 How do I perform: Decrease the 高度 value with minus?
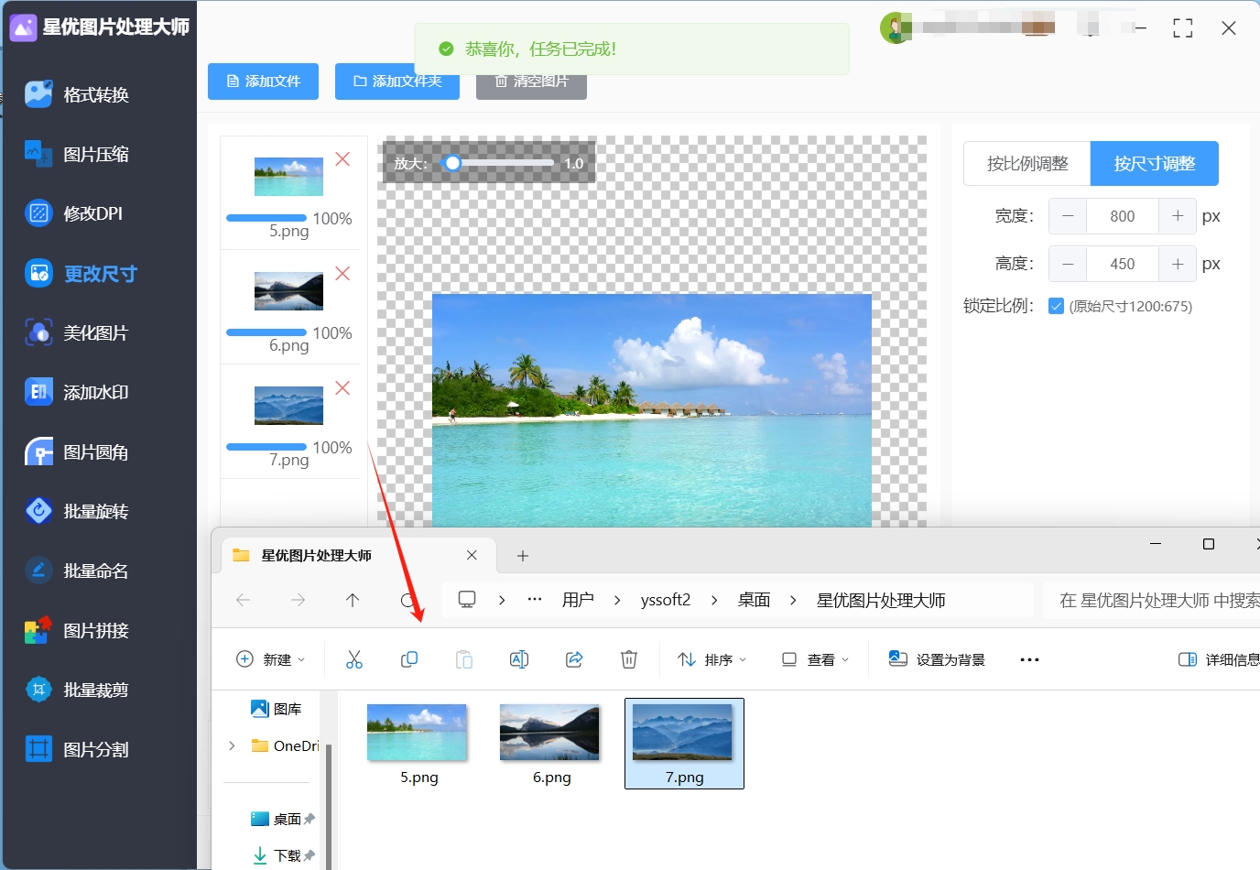(1068, 264)
